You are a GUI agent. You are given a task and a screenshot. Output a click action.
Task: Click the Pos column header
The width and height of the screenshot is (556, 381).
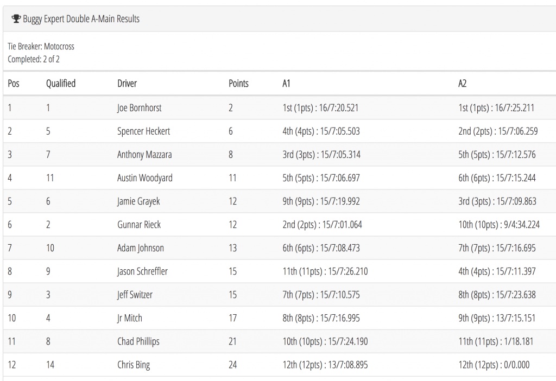click(x=14, y=84)
